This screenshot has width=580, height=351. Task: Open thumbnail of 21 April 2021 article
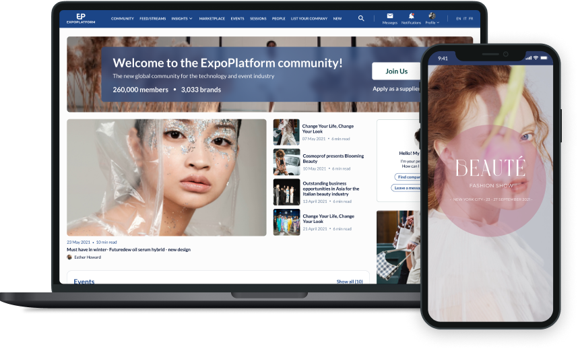click(287, 222)
